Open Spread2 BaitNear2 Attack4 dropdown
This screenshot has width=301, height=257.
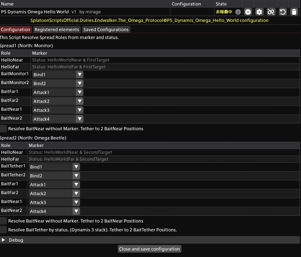tap(54, 211)
